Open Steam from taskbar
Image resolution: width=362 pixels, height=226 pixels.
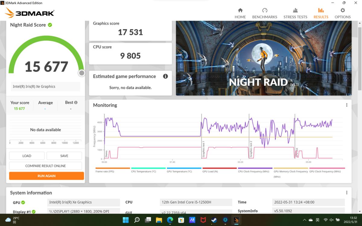click(x=214, y=220)
